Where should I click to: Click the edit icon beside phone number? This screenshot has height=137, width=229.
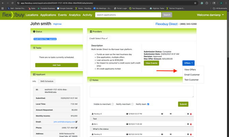point(77,128)
